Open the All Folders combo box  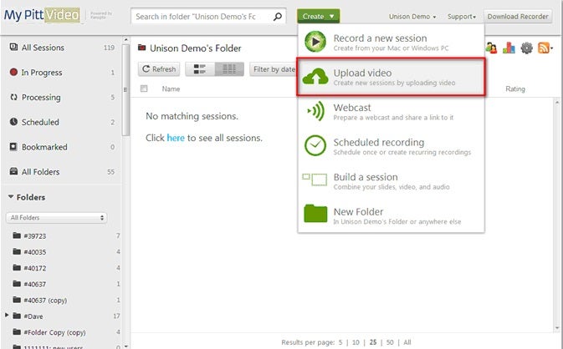(56, 217)
